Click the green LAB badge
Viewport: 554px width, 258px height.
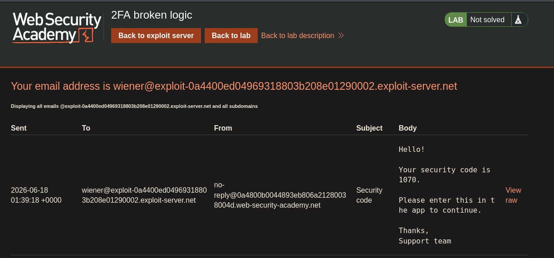[456, 20]
